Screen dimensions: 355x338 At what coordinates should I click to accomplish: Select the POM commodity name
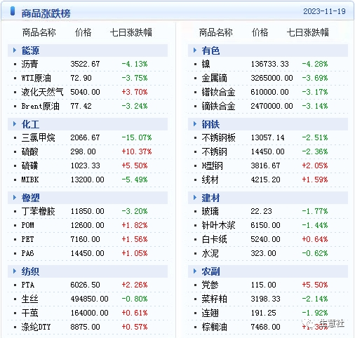click(x=27, y=225)
